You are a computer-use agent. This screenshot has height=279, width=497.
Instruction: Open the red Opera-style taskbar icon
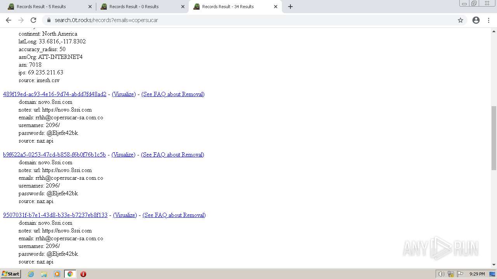click(83, 274)
